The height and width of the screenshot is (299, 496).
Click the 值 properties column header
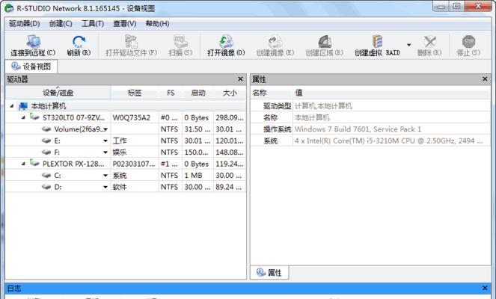click(x=391, y=93)
